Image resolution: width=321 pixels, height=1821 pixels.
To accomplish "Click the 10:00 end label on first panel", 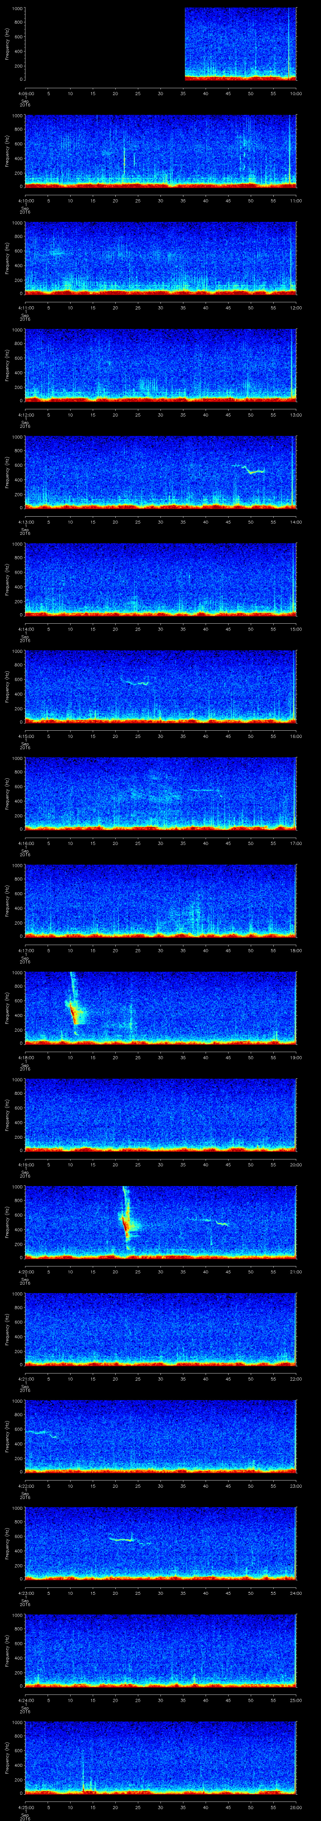I will pos(296,93).
